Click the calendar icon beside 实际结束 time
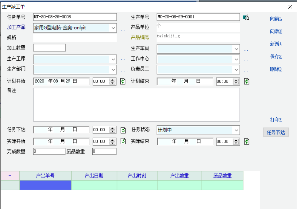Viewport: 297px width, 209px height. click(x=247, y=141)
